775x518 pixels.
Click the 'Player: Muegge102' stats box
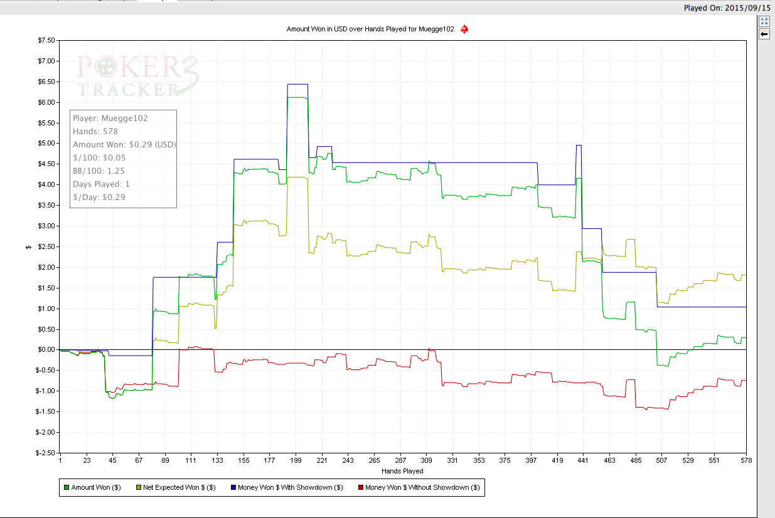click(123, 159)
